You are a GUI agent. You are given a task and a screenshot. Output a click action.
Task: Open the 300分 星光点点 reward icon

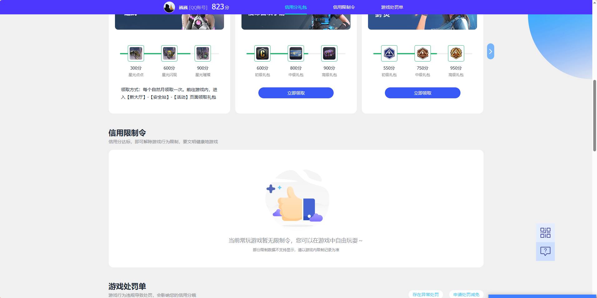136,53
